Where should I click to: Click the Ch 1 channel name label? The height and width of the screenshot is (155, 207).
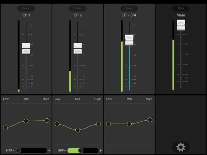(26, 15)
